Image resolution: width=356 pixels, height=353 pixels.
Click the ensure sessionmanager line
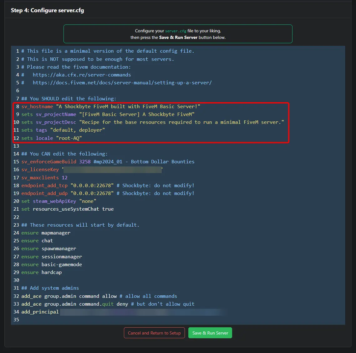[52, 257]
